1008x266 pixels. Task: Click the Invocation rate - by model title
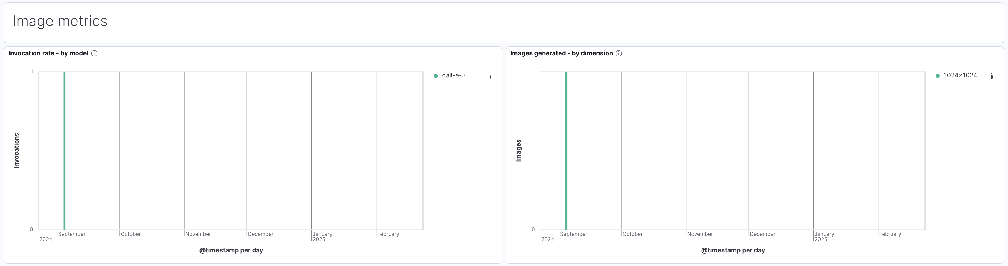[x=49, y=53]
